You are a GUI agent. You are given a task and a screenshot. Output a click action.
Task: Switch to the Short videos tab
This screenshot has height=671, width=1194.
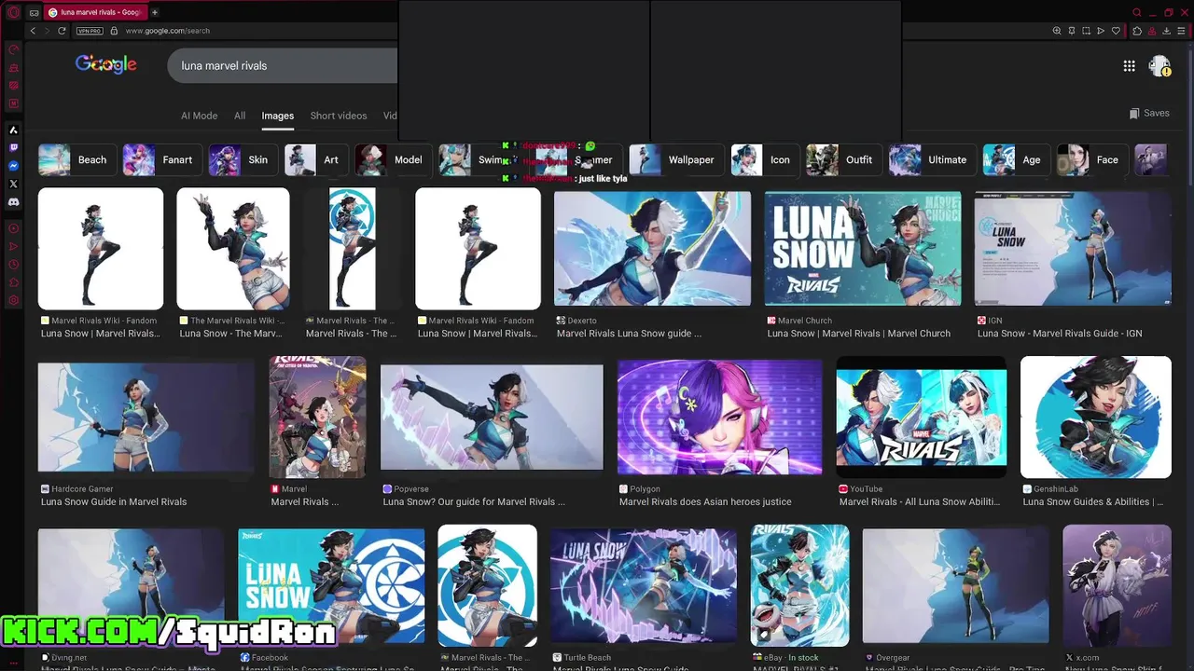pos(339,116)
